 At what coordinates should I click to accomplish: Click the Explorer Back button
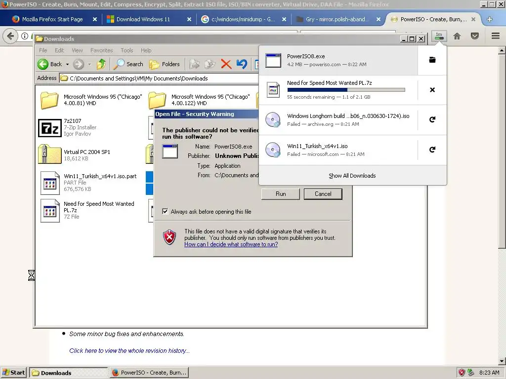49,64
